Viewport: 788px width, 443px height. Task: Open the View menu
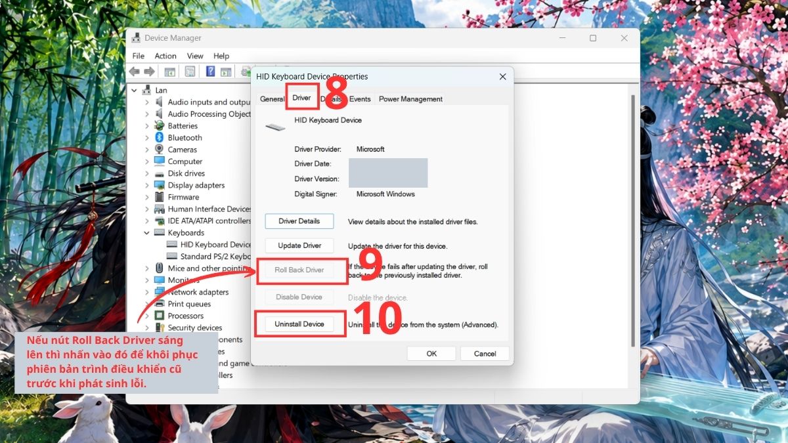coord(195,56)
